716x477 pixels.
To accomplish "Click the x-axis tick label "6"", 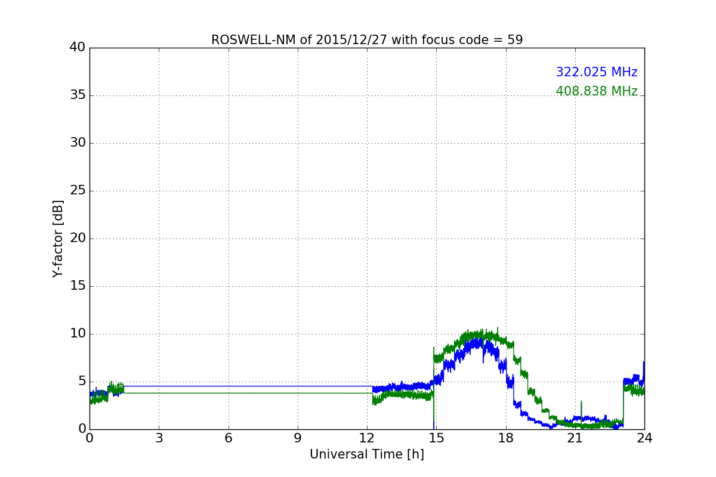I will click(228, 438).
